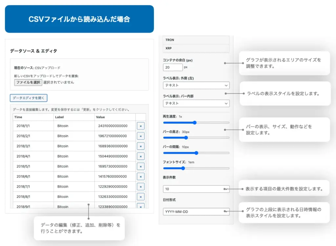Remove the 2018/5/1 entry with x icon

click(140, 167)
